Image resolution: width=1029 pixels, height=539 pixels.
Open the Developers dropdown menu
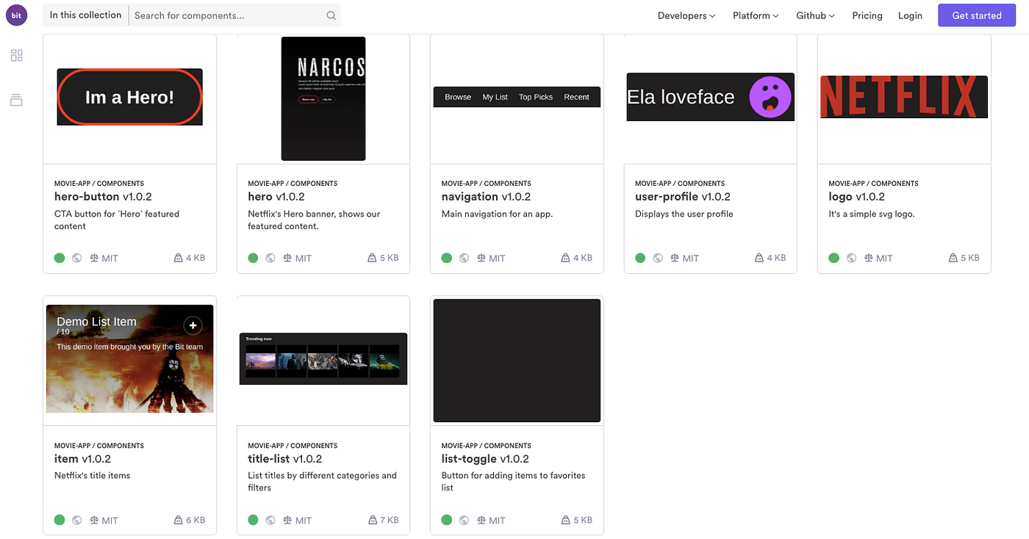tap(685, 15)
